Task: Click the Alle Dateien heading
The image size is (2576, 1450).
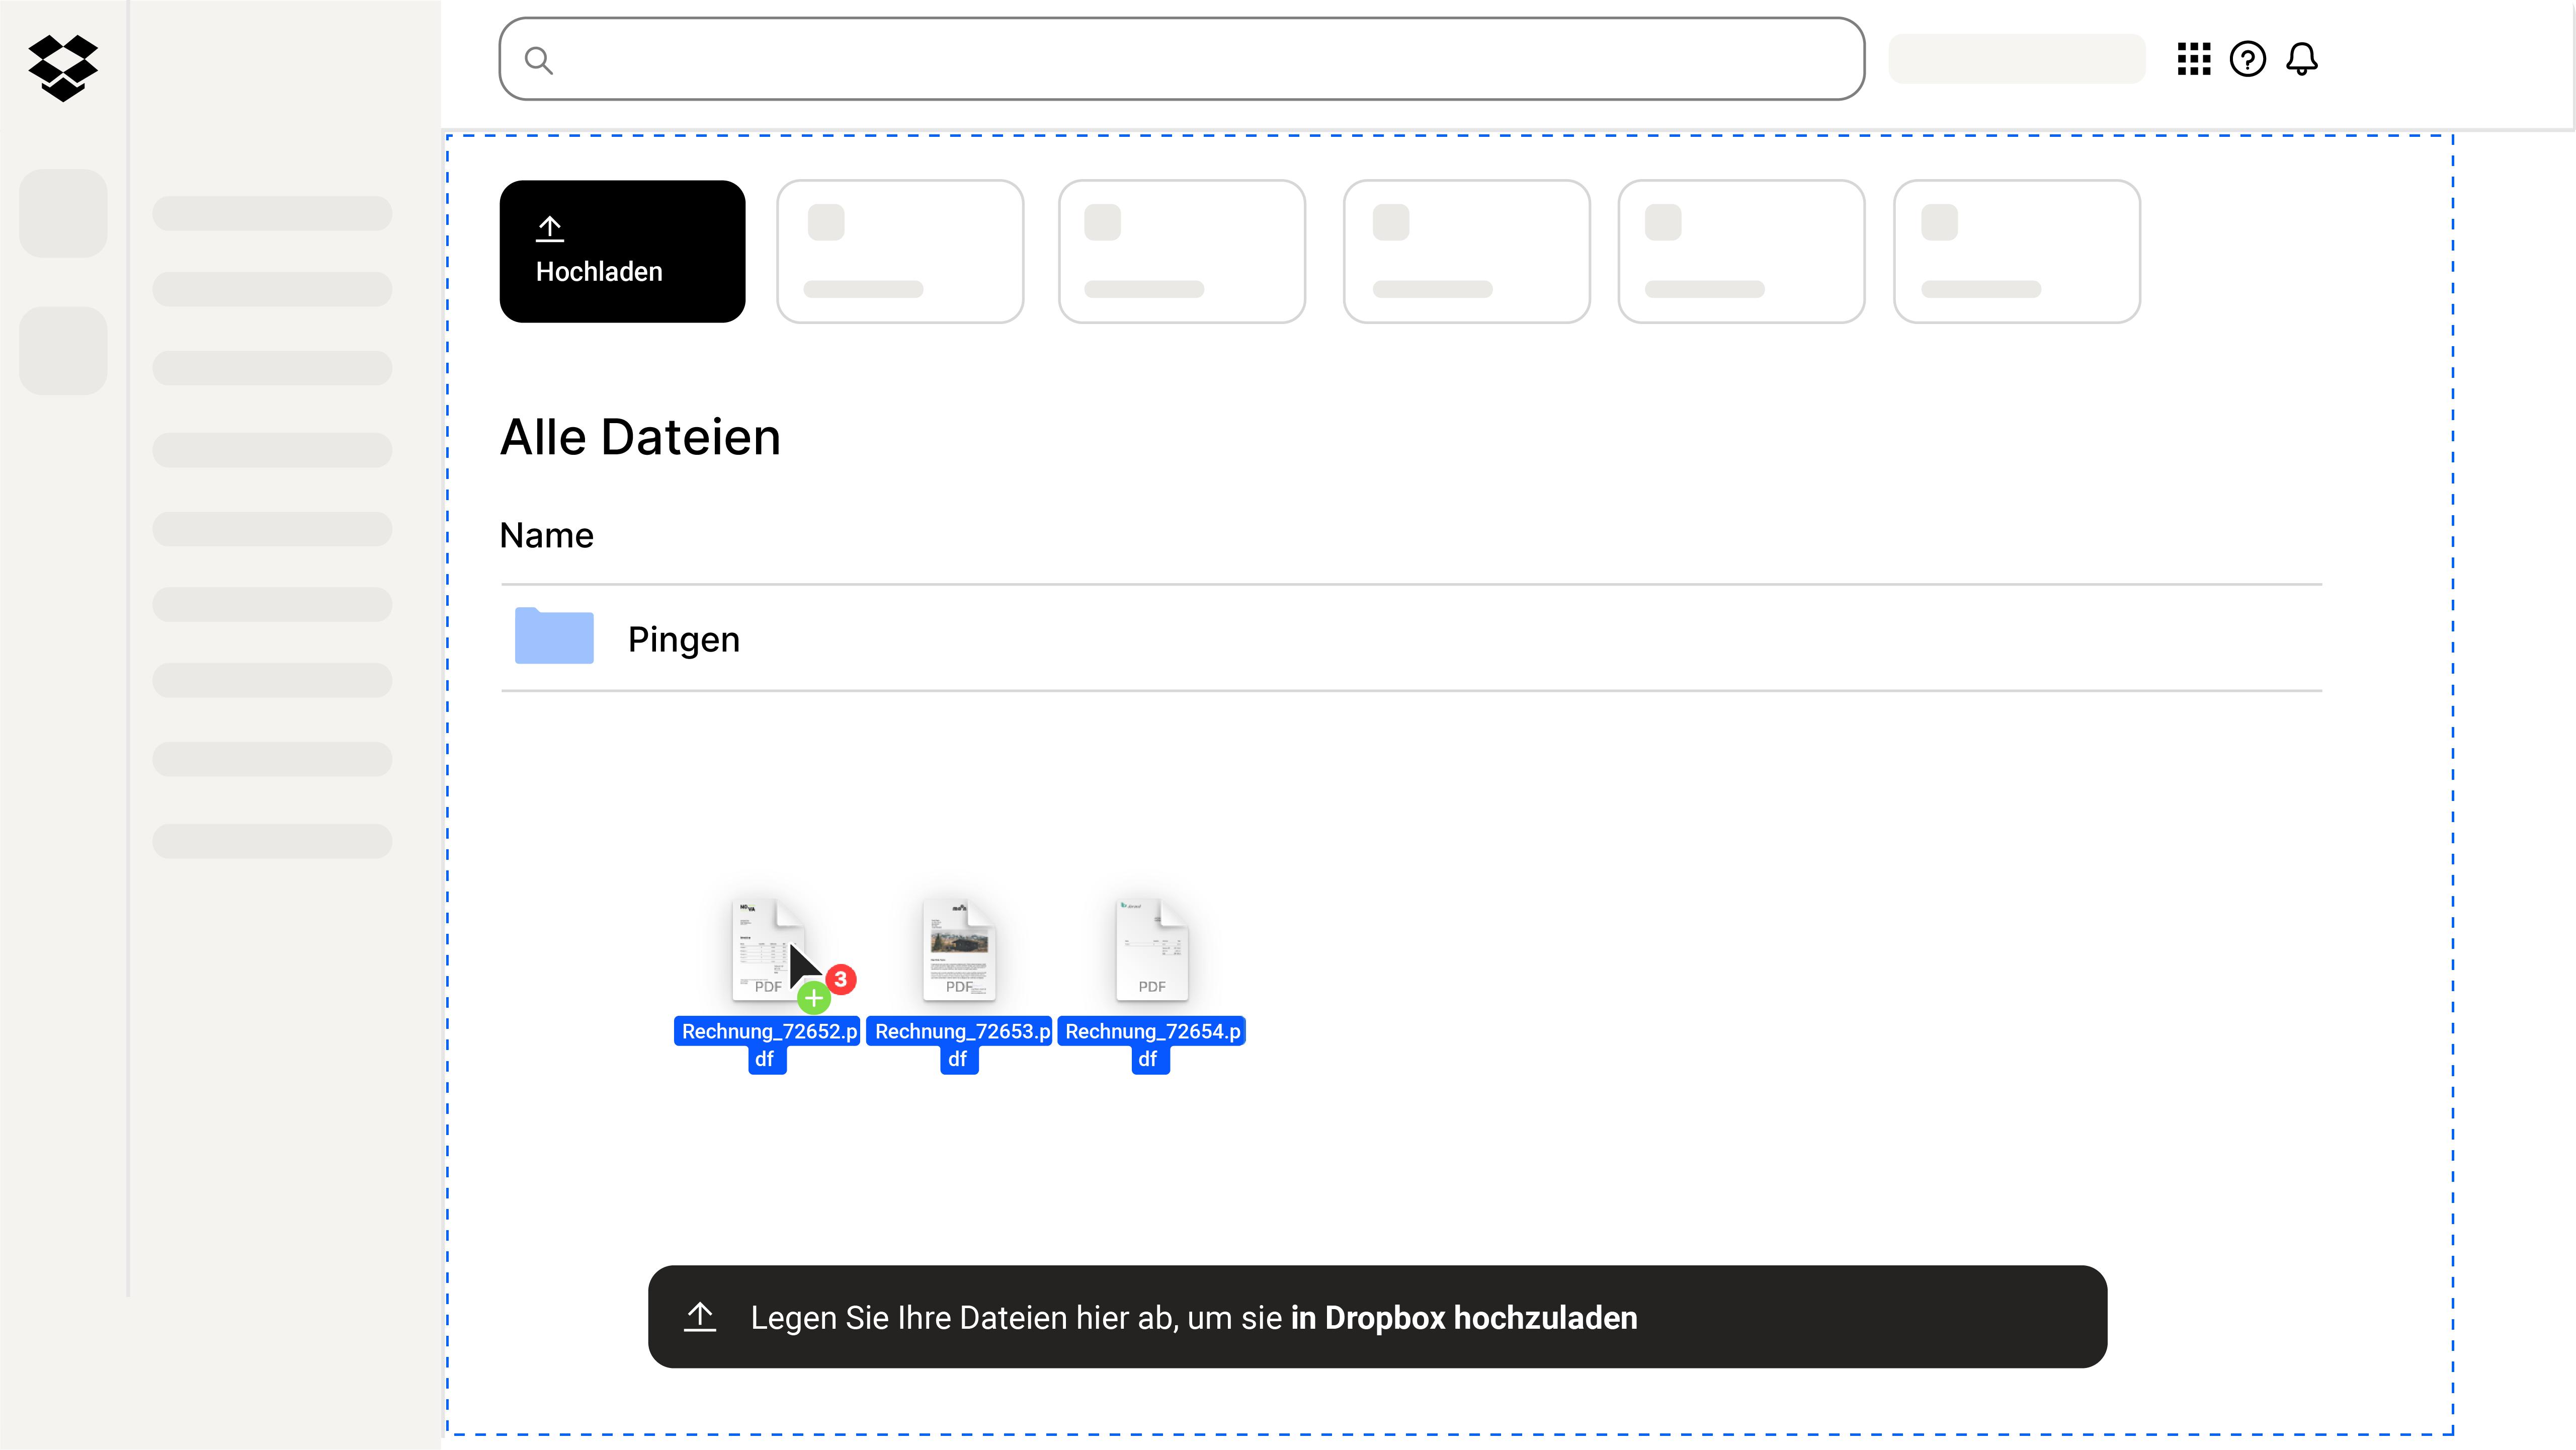Action: [x=641, y=436]
